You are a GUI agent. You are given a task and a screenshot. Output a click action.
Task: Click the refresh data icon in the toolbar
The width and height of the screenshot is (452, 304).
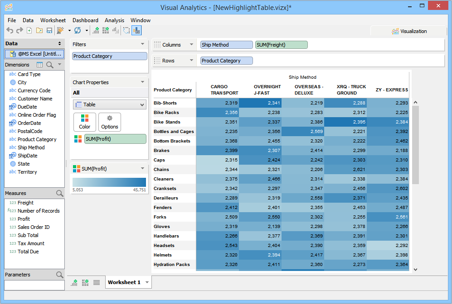pyautogui.click(x=78, y=30)
